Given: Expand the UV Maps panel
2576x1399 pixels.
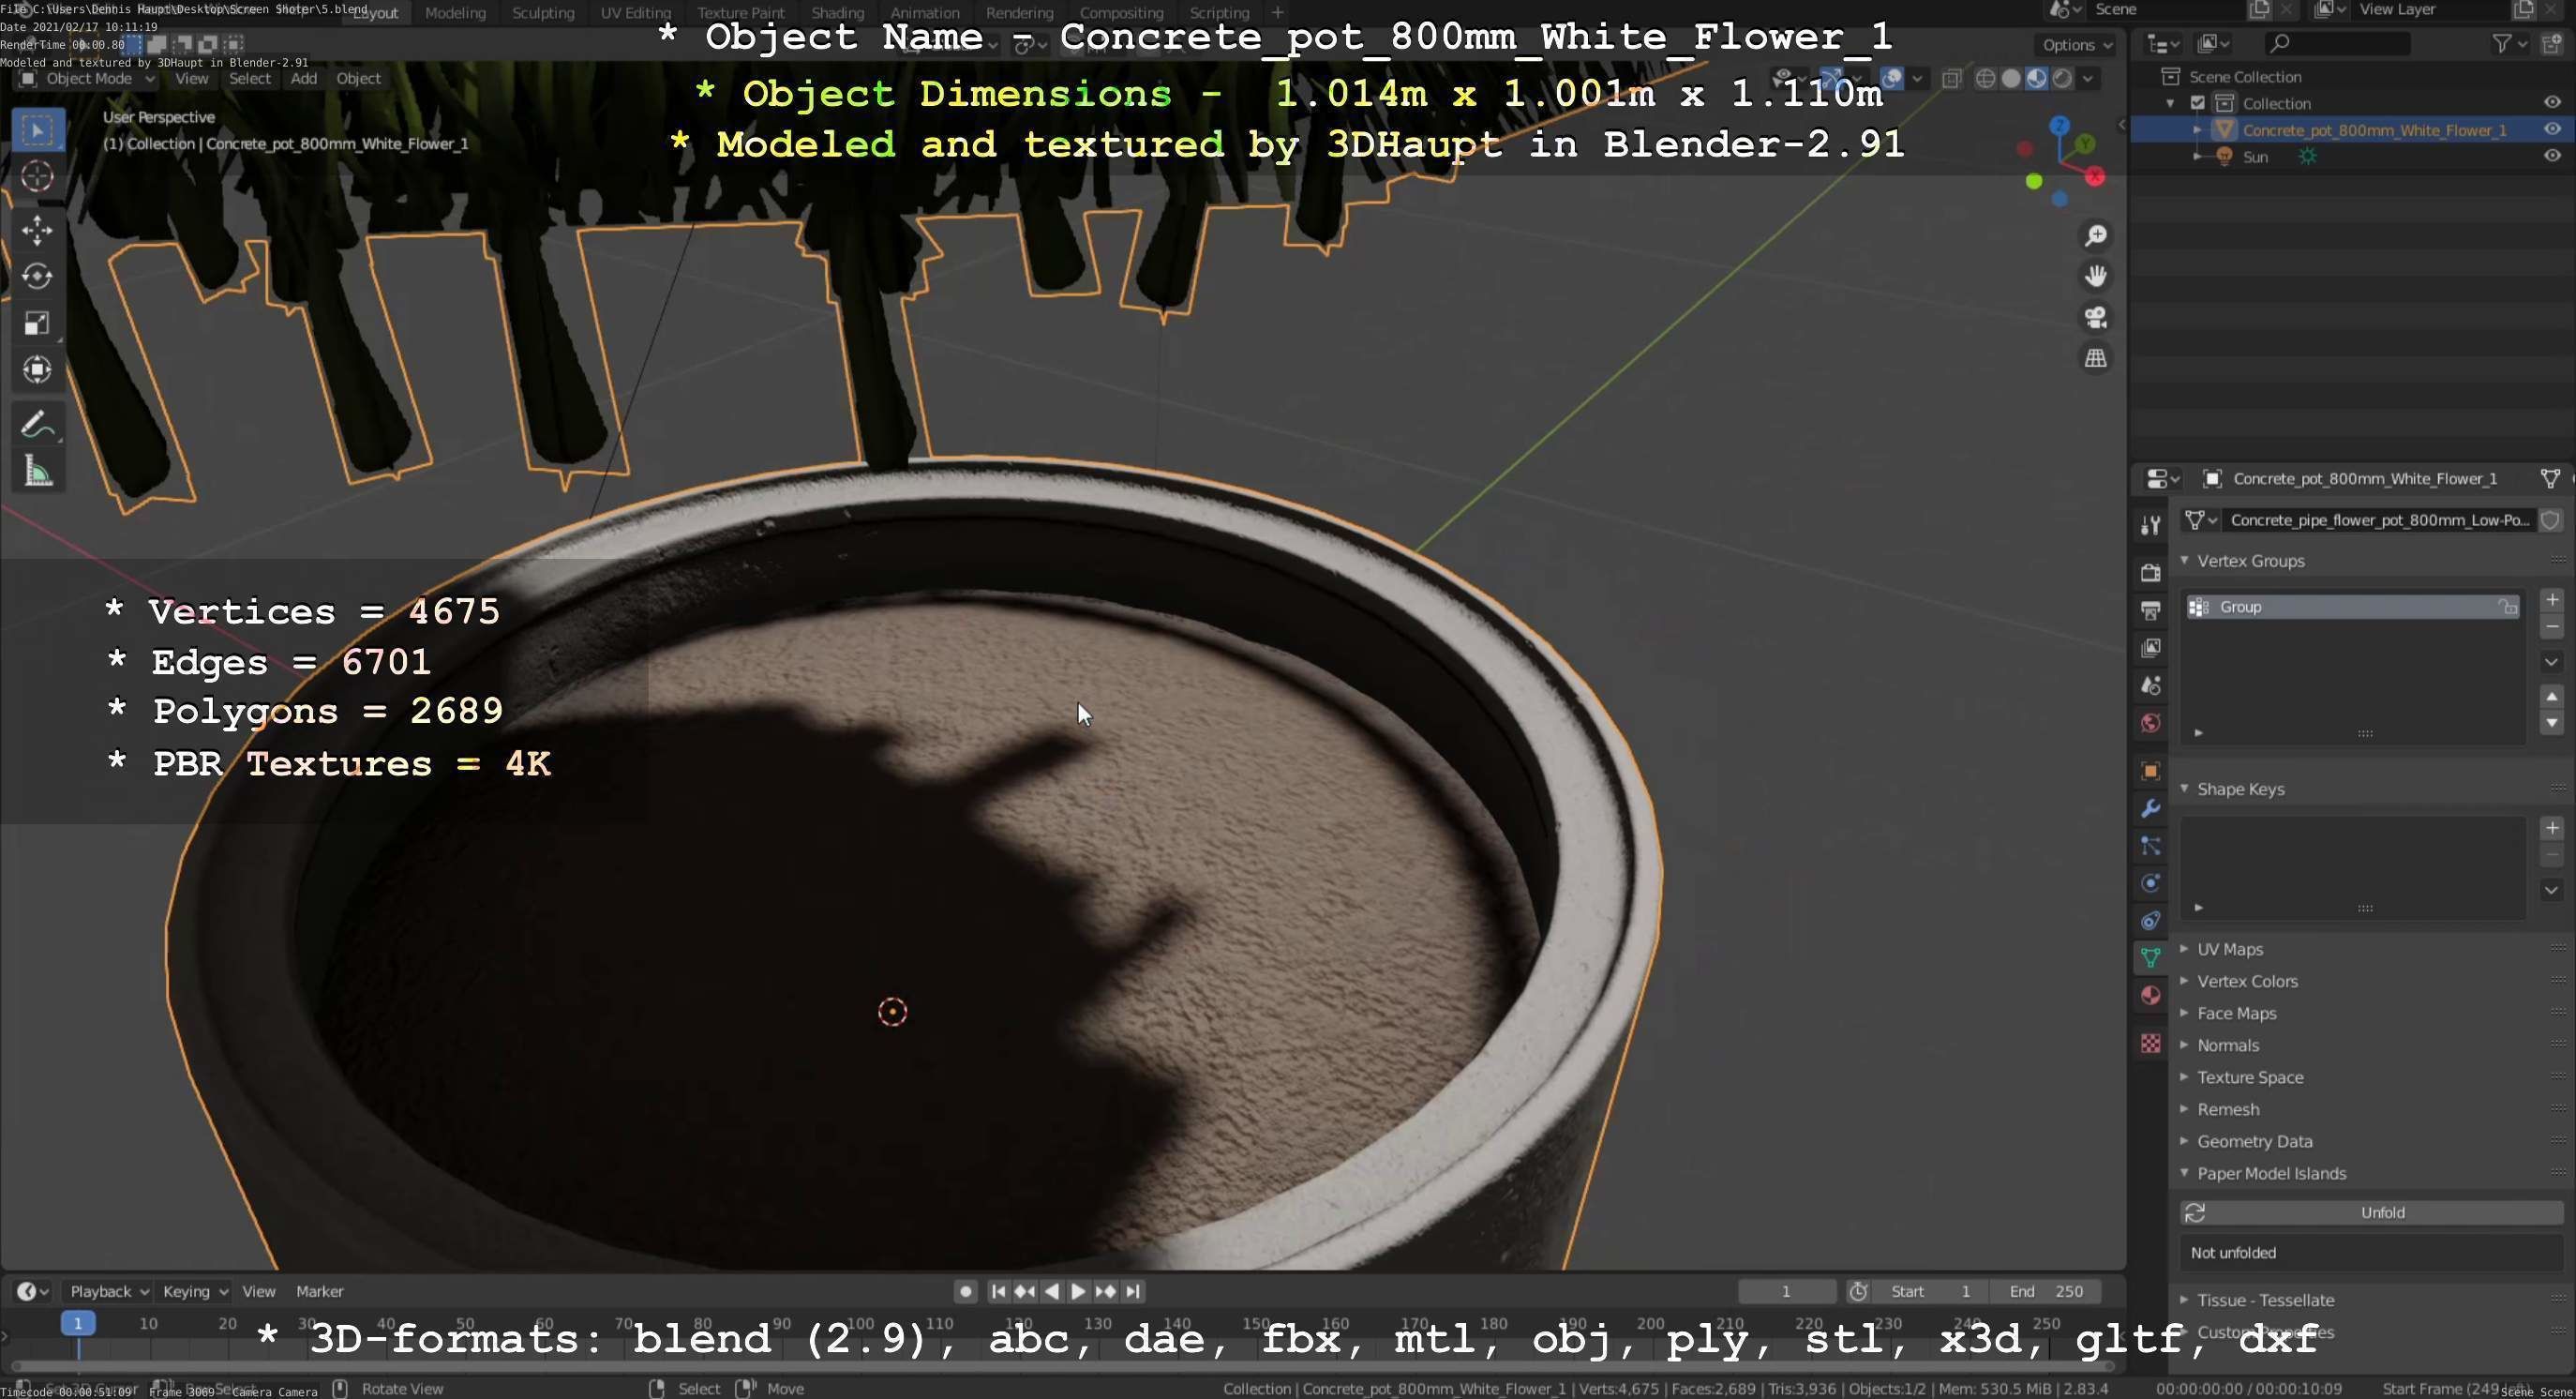Looking at the screenshot, I should (2229, 949).
